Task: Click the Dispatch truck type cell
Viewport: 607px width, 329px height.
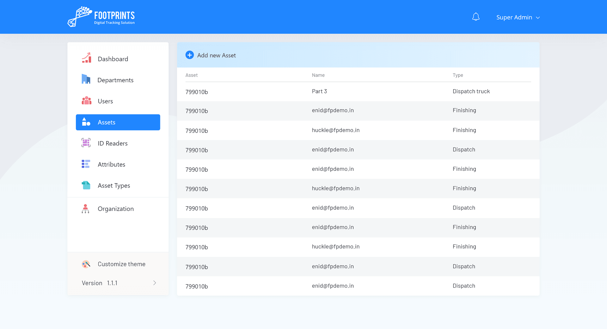Action: [x=471, y=91]
